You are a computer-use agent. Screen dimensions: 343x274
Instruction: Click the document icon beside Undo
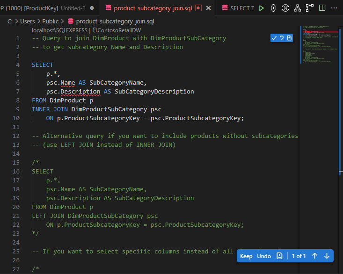coord(279,256)
